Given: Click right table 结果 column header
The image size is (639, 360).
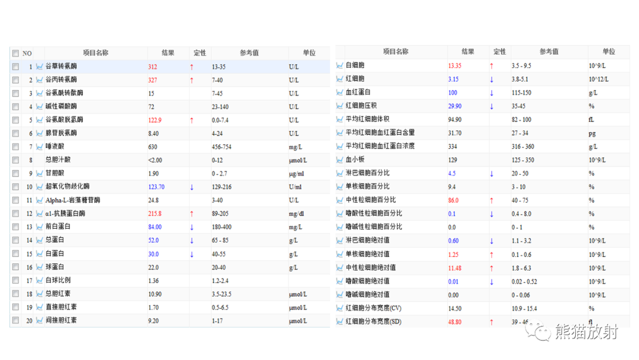Looking at the screenshot, I should [x=468, y=52].
